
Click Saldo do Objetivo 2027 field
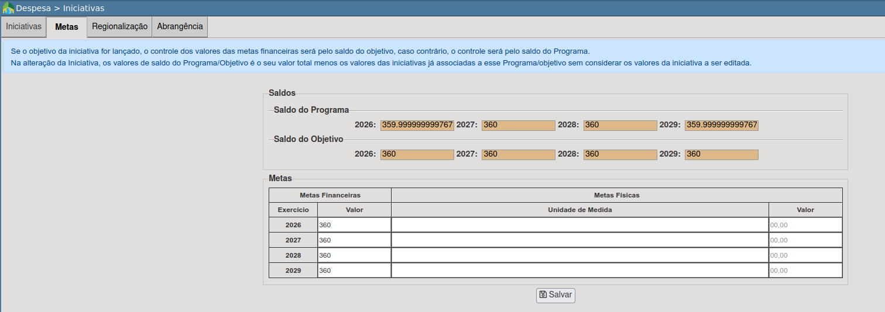[518, 154]
